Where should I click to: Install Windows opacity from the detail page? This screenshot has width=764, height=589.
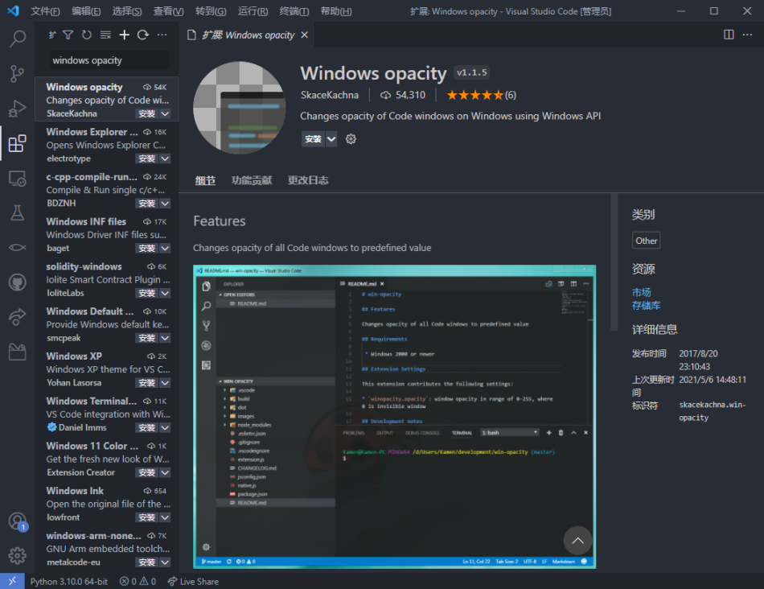314,139
